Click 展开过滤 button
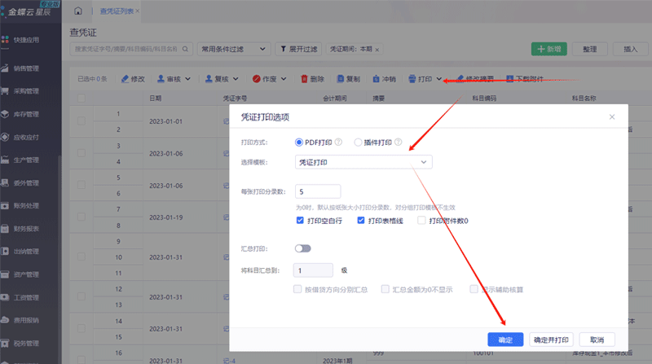 (x=298, y=49)
